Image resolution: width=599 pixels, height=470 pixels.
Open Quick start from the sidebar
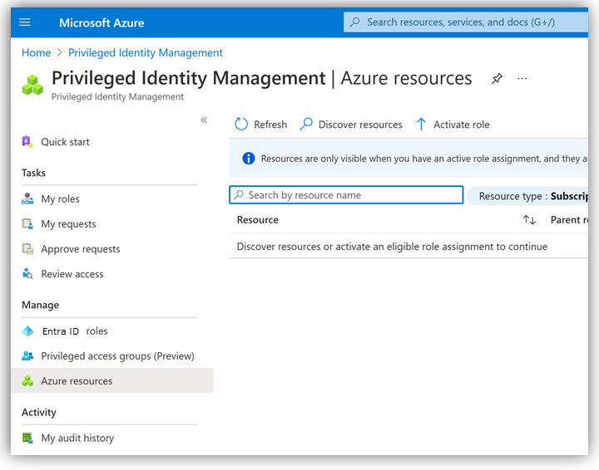pos(65,142)
